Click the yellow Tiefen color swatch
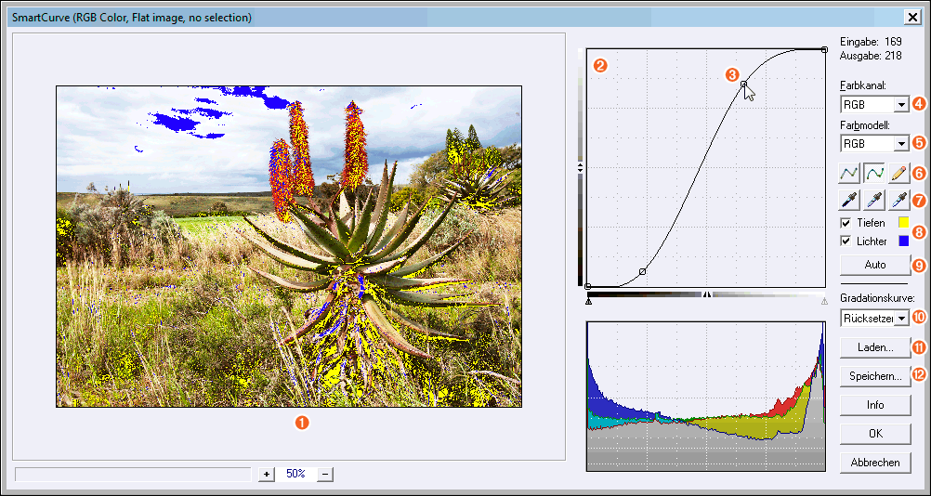This screenshot has height=496, width=931. tap(902, 223)
